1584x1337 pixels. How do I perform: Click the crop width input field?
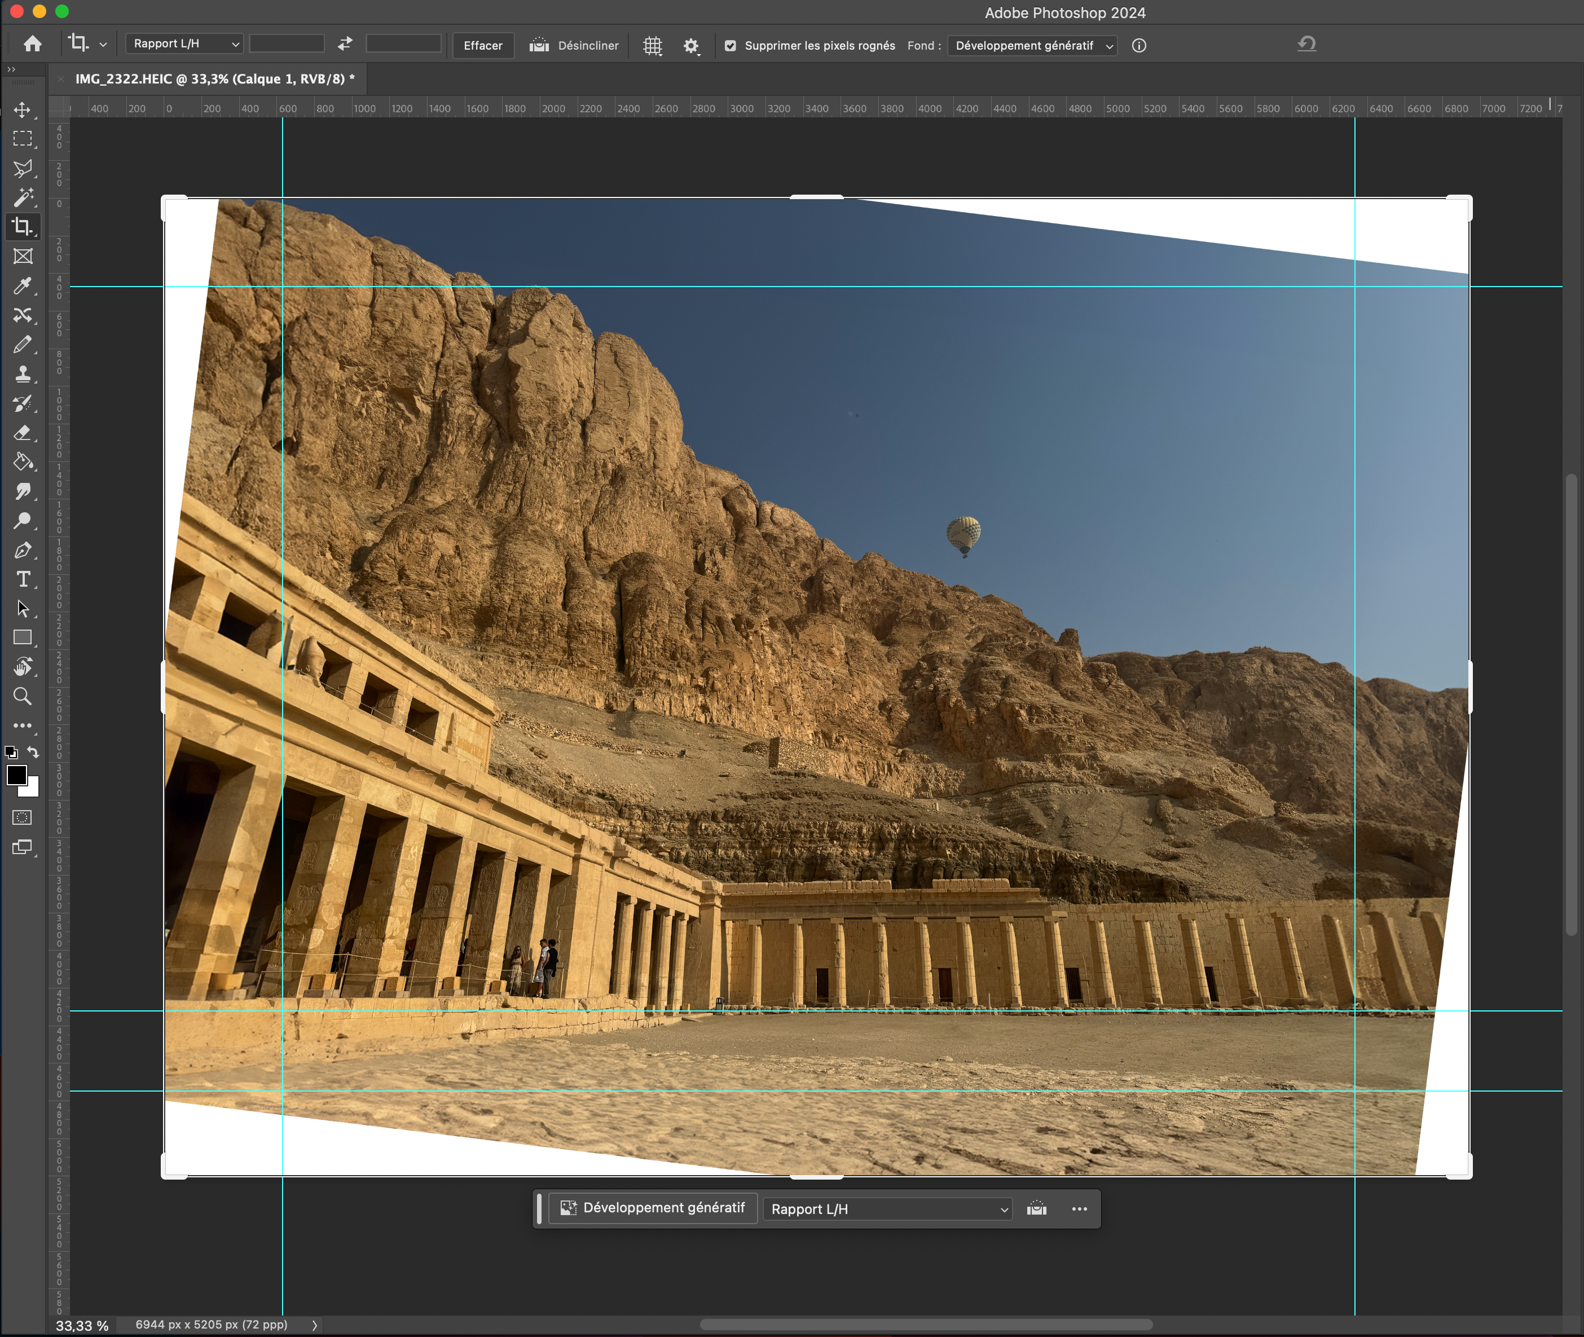click(287, 44)
